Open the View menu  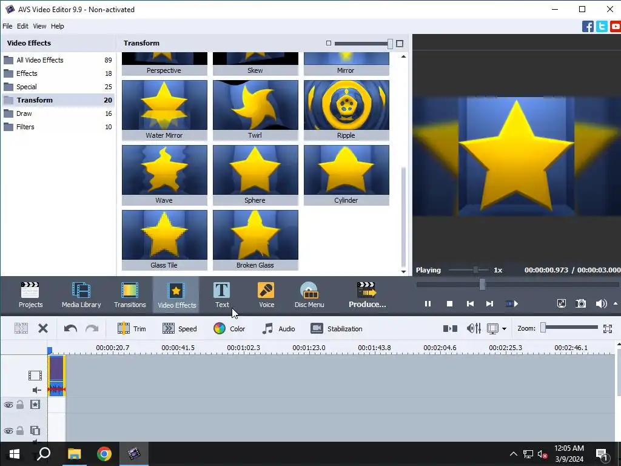(x=39, y=26)
